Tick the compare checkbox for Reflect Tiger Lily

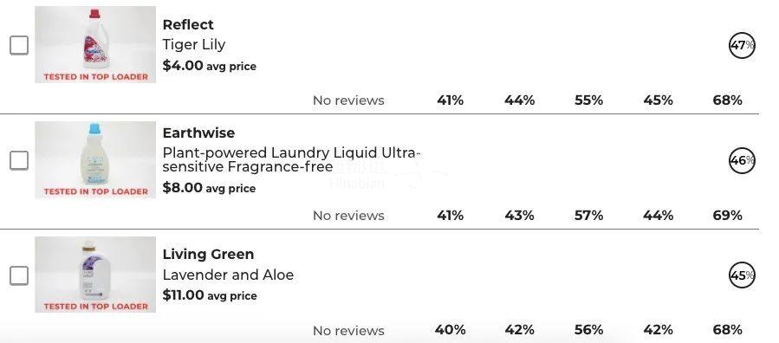pos(19,46)
